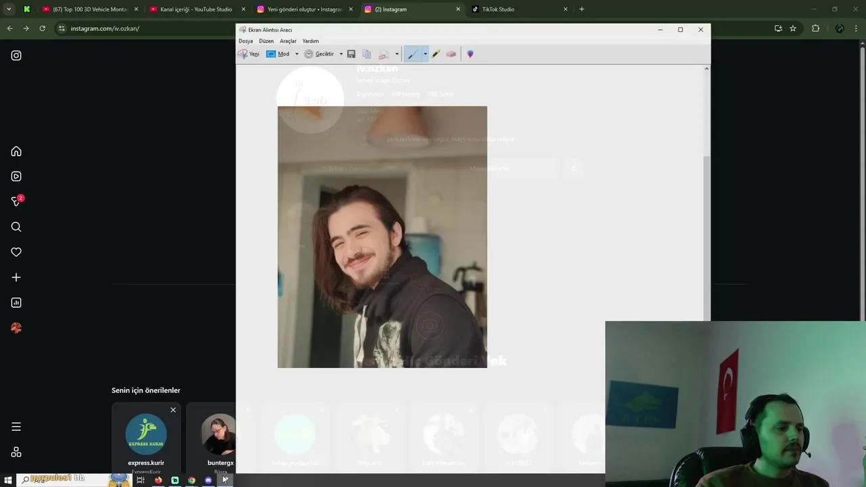Open Instagram Messages with 2 badge

[x=17, y=201]
